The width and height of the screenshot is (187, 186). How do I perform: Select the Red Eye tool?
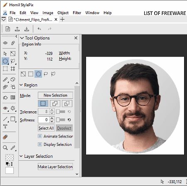(x=5, y=108)
